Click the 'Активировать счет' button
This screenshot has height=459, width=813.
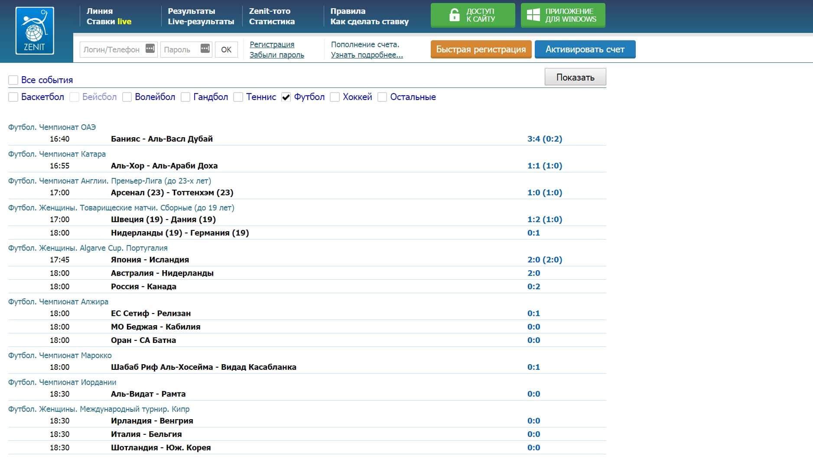pos(585,49)
